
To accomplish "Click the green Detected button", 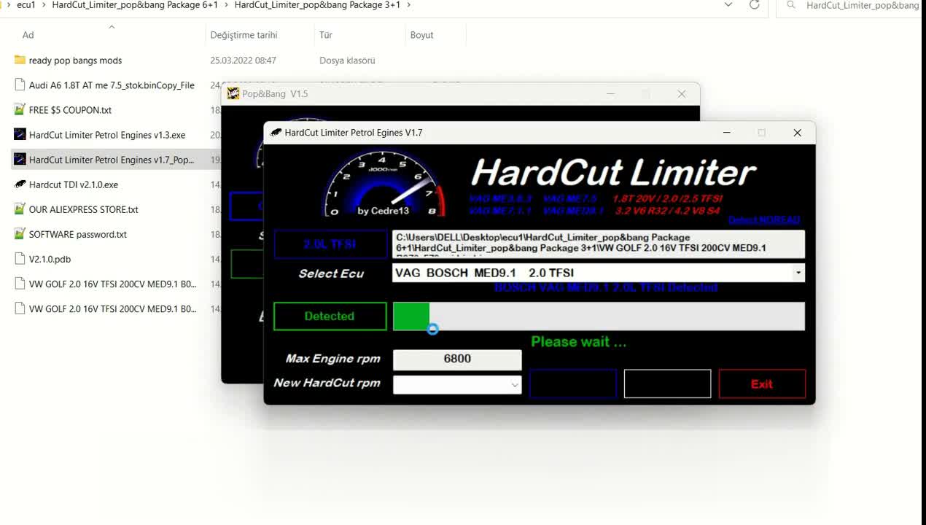I will coord(330,316).
